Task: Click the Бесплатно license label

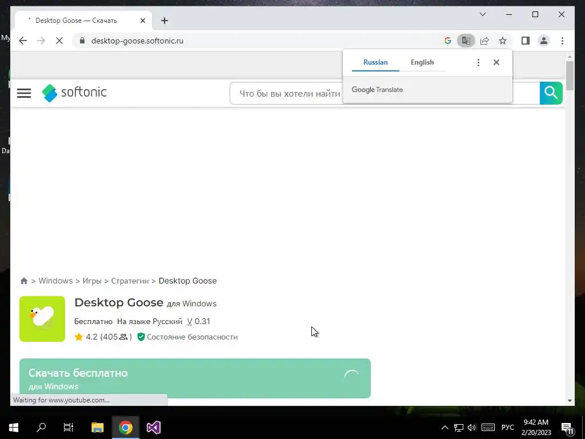Action: tap(93, 321)
